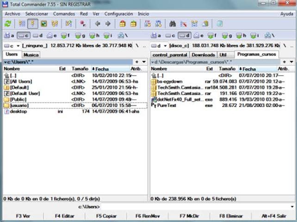Open right panel drive d dropdown
This screenshot has width=297, height=222.
pyautogui.click(x=159, y=46)
